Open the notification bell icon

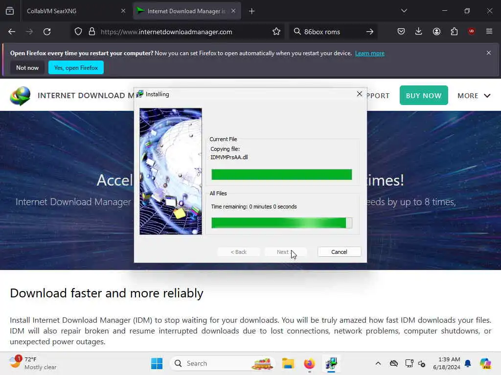pos(468,363)
